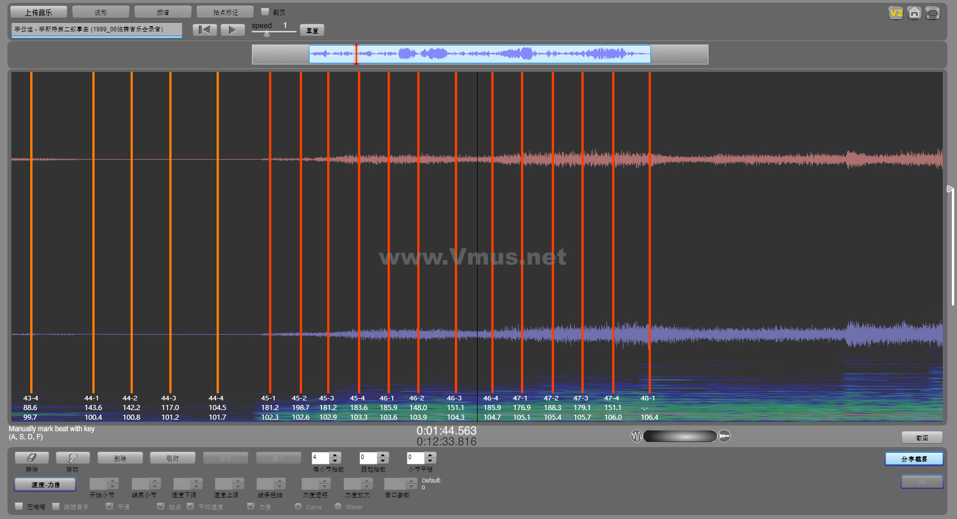Click the speed slider handle
Image resolution: width=957 pixels, height=519 pixels.
click(266, 34)
